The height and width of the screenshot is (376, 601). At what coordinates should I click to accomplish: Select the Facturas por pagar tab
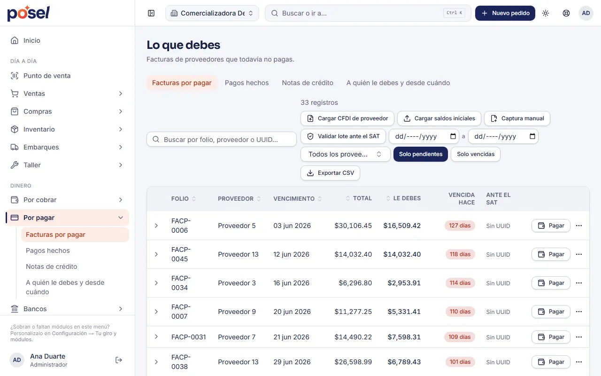coord(182,83)
